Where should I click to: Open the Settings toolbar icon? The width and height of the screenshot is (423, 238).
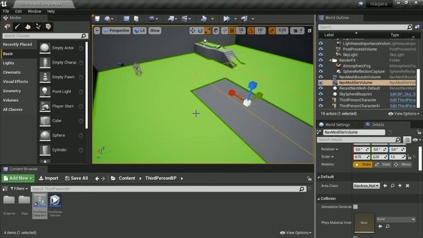(152, 19)
